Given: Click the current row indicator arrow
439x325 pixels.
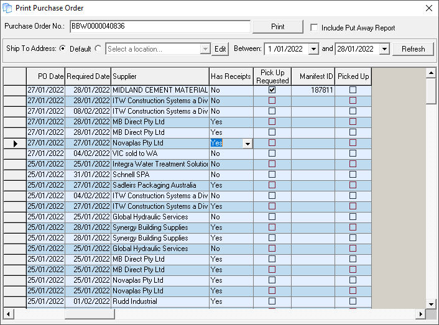Looking at the screenshot, I should point(15,144).
